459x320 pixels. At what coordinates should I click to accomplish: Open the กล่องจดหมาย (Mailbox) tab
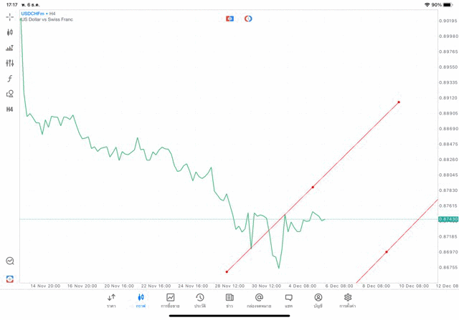259,301
